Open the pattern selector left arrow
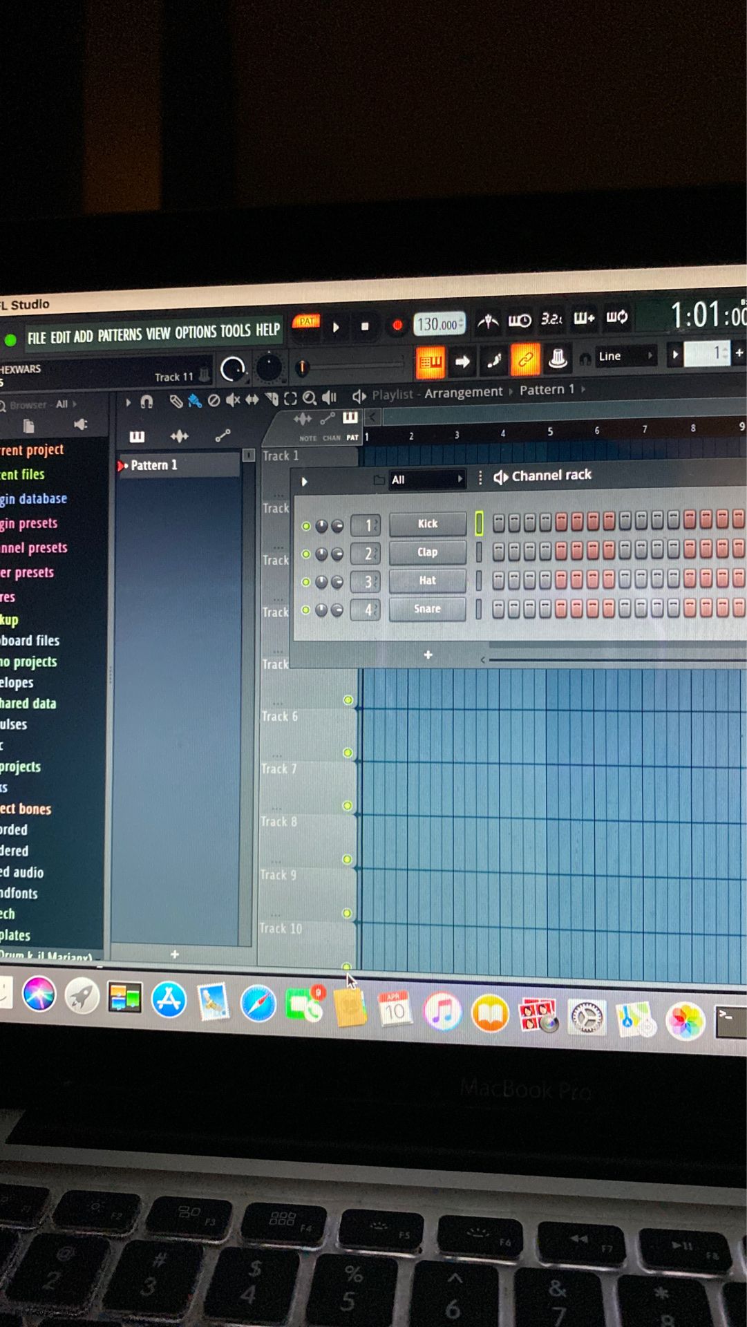Image resolution: width=747 pixels, height=1327 pixels. (x=675, y=355)
